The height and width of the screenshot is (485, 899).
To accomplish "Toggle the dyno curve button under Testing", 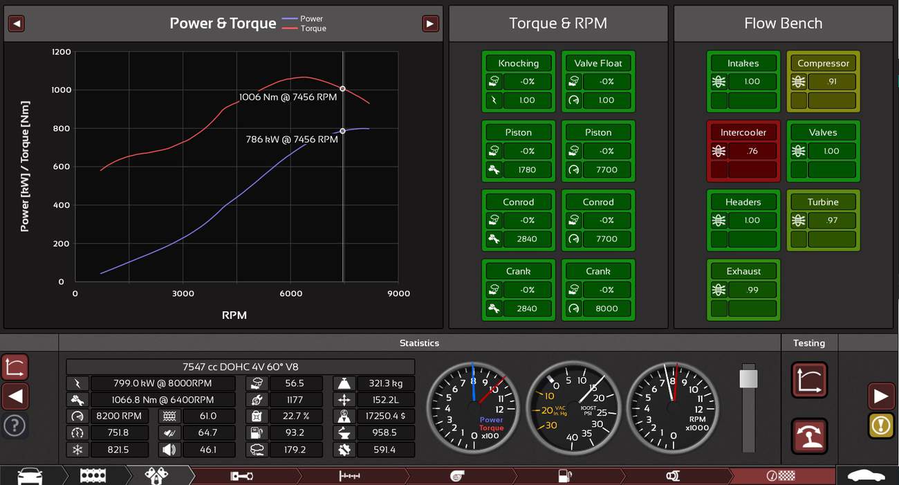I will click(809, 381).
